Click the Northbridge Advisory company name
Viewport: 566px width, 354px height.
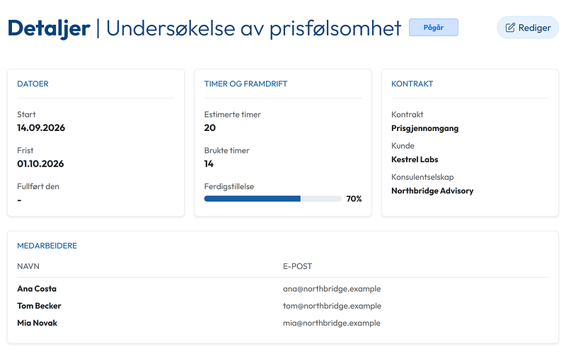[x=432, y=190]
